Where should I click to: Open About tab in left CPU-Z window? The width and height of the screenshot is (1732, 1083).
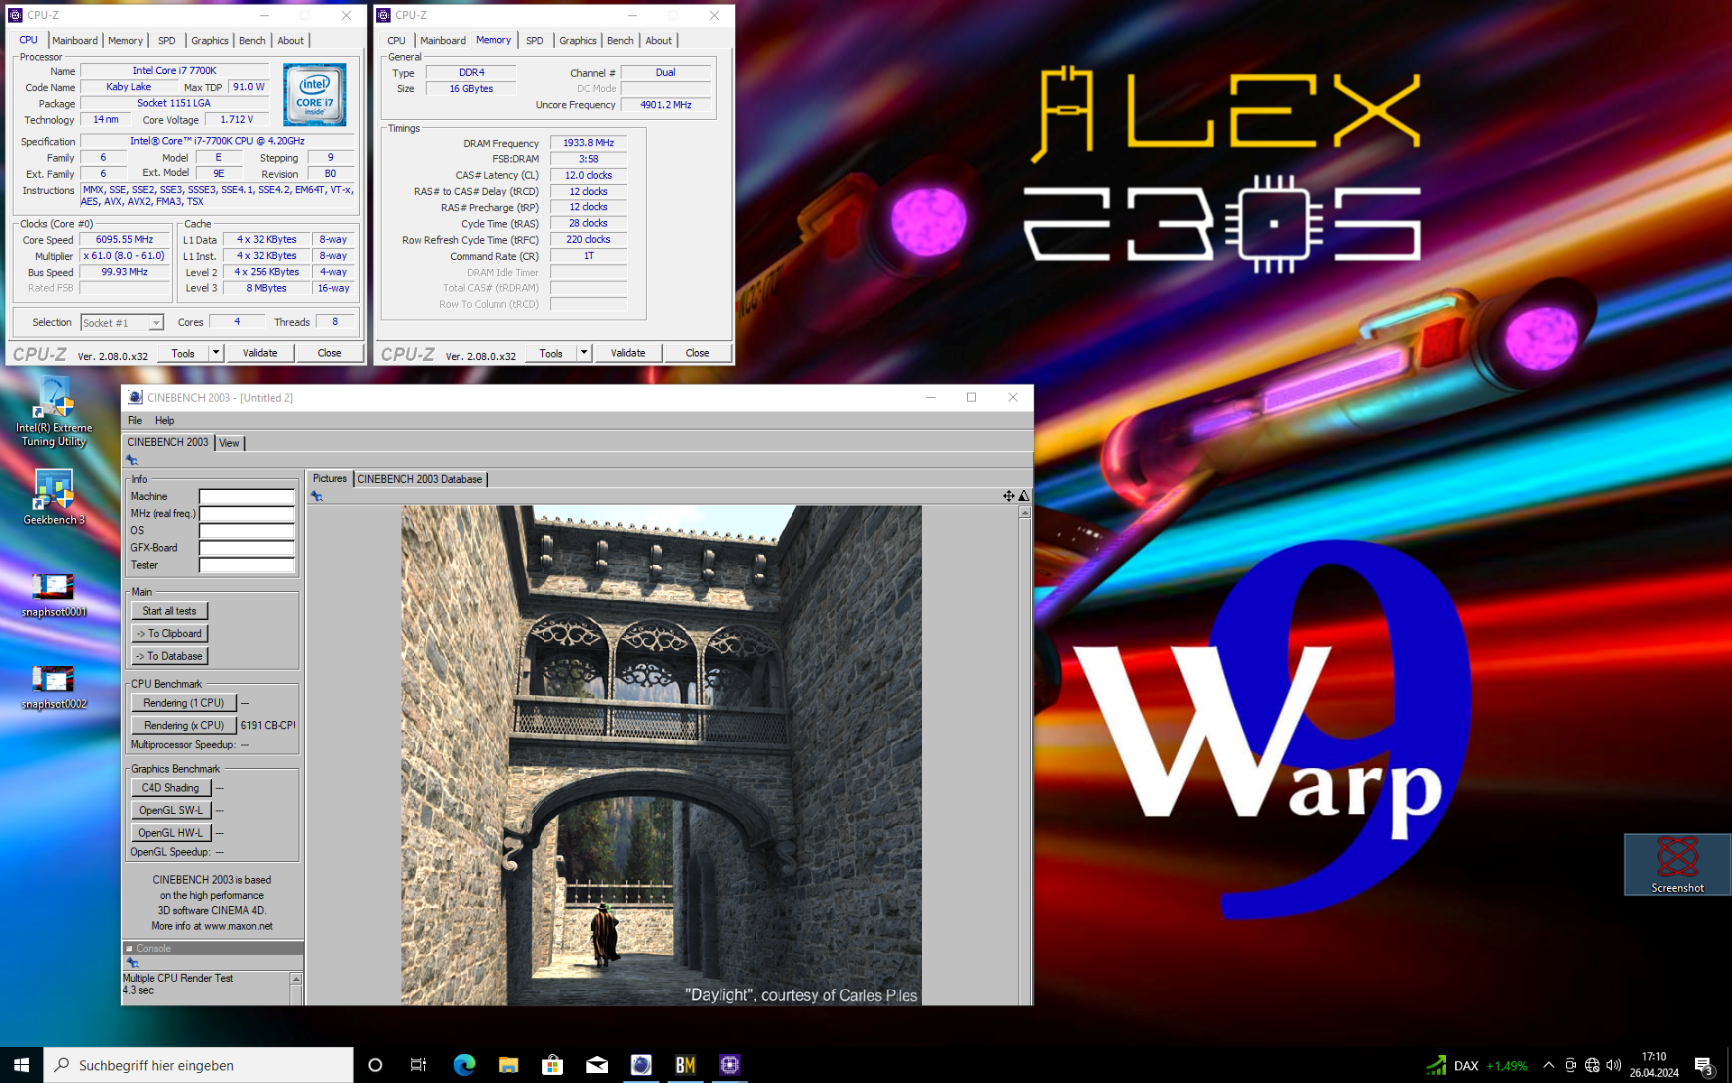[290, 41]
